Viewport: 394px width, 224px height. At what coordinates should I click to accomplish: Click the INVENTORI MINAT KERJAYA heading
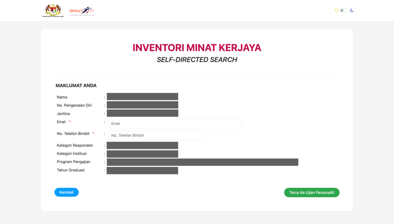click(x=197, y=48)
